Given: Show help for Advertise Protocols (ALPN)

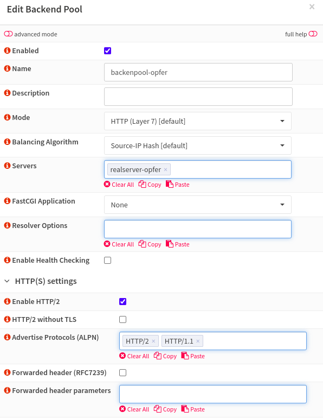Looking at the screenshot, I should 8,337.
